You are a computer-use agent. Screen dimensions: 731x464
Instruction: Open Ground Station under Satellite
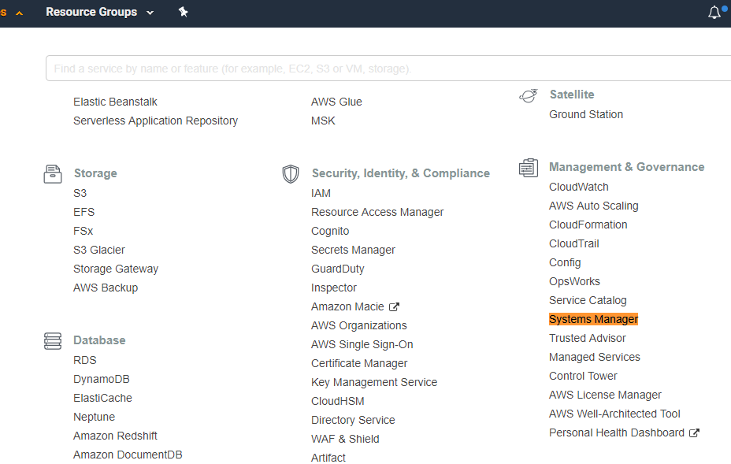coord(585,115)
